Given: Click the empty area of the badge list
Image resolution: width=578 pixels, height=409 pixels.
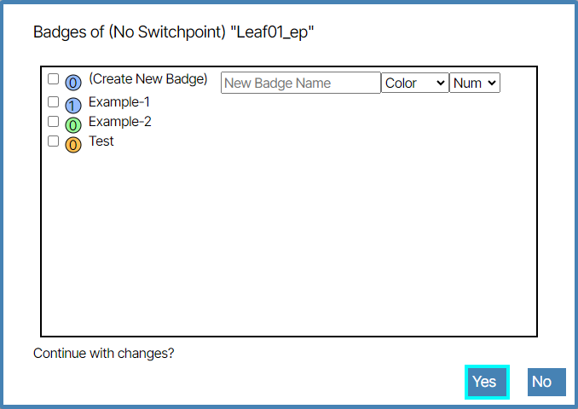Looking at the screenshot, I should (290, 247).
